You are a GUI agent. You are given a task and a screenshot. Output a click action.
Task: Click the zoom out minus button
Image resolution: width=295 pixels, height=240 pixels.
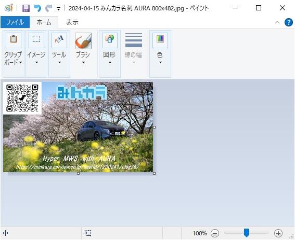(215, 233)
